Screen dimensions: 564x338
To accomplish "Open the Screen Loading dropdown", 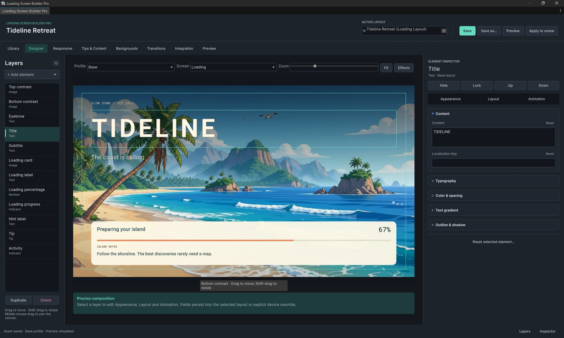I will 233,67.
